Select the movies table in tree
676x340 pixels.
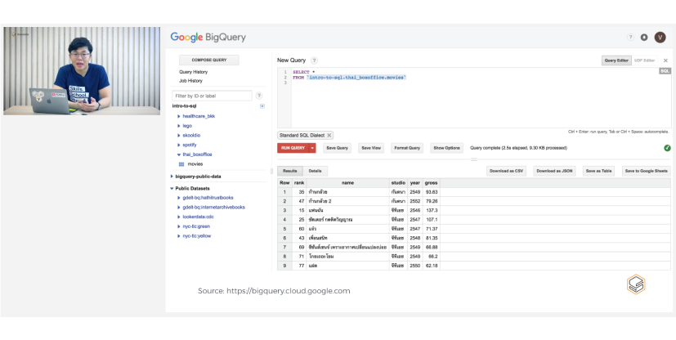click(195, 164)
